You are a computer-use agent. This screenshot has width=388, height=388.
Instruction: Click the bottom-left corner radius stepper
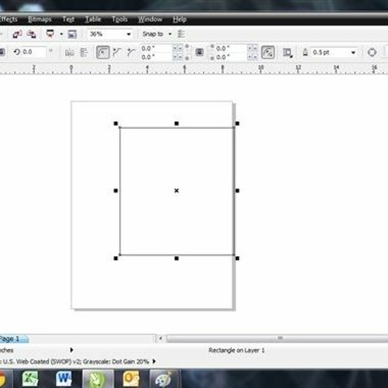click(178, 57)
